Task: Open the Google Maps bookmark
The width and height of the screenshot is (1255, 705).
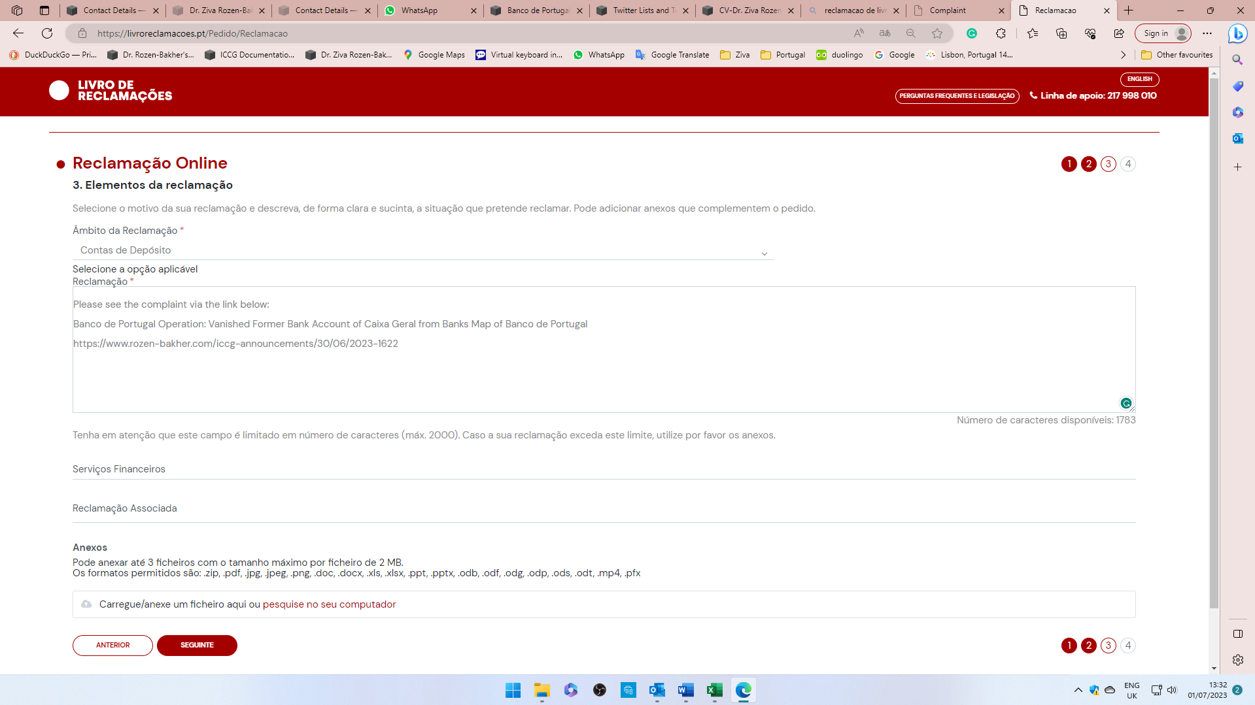Action: click(434, 55)
